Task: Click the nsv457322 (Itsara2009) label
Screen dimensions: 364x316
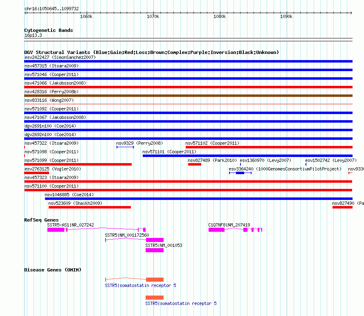Action: click(52, 143)
